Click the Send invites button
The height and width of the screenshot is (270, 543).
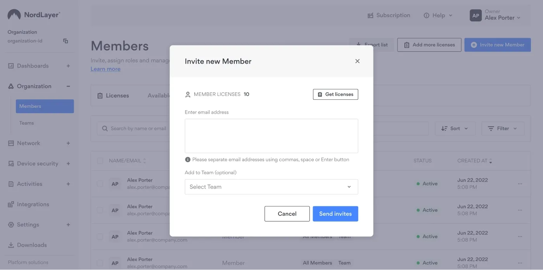click(335, 213)
